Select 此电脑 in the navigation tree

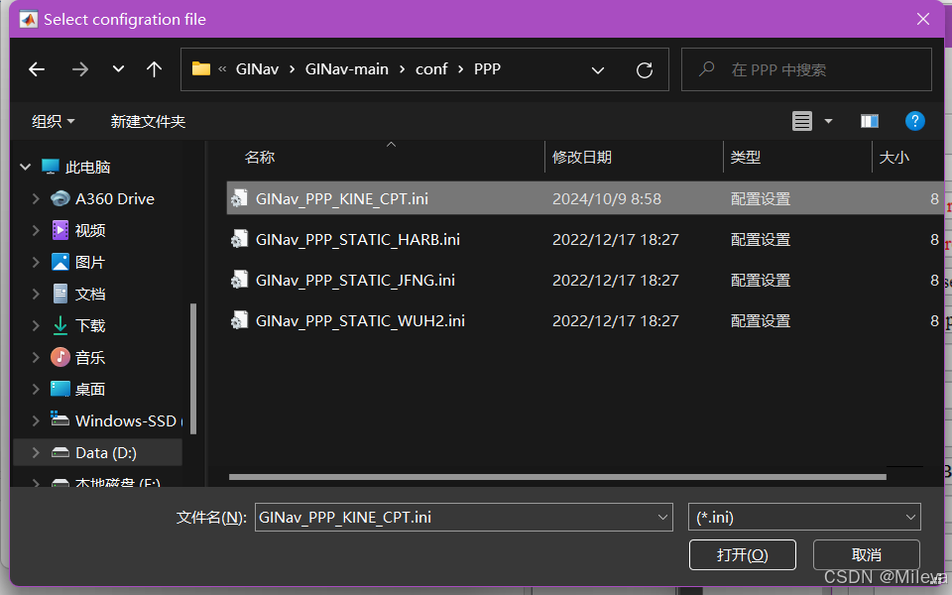pos(87,167)
